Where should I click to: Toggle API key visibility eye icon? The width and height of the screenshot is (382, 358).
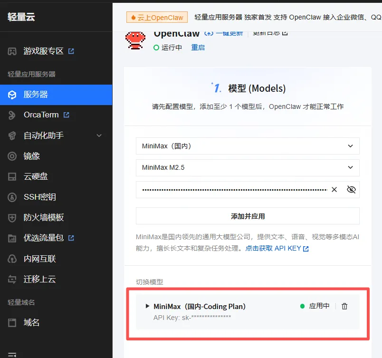pos(351,189)
